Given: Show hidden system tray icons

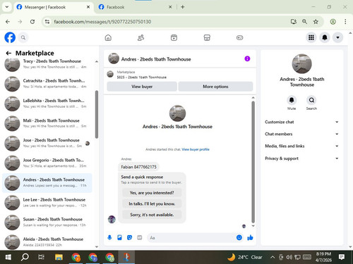Looking at the screenshot, I should pos(273,257).
